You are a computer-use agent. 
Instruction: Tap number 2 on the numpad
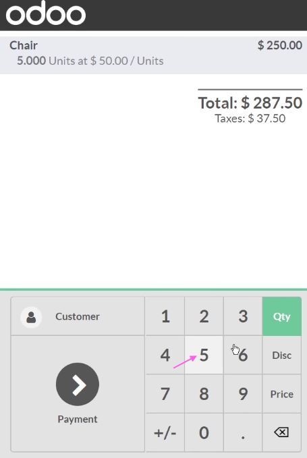tap(204, 316)
